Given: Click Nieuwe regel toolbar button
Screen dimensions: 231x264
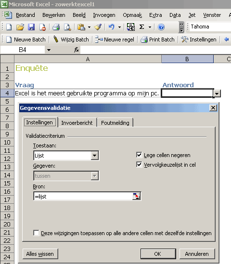Looking at the screenshot, I should tap(115, 40).
